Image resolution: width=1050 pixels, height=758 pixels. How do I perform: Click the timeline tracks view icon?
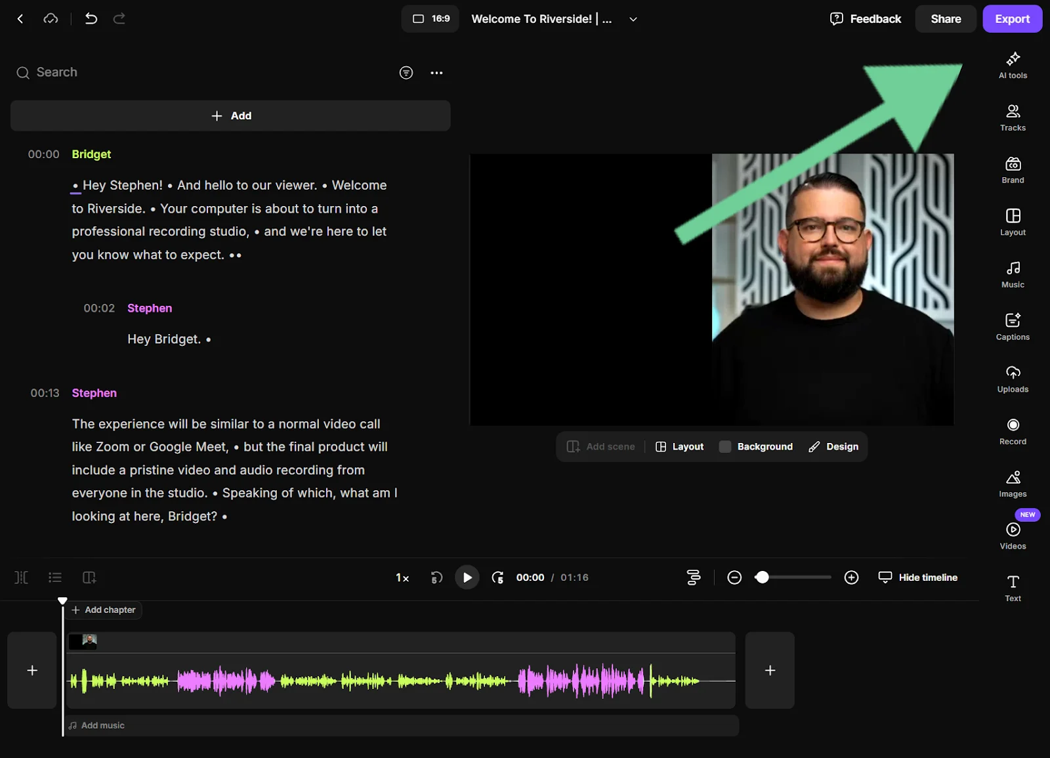click(694, 578)
